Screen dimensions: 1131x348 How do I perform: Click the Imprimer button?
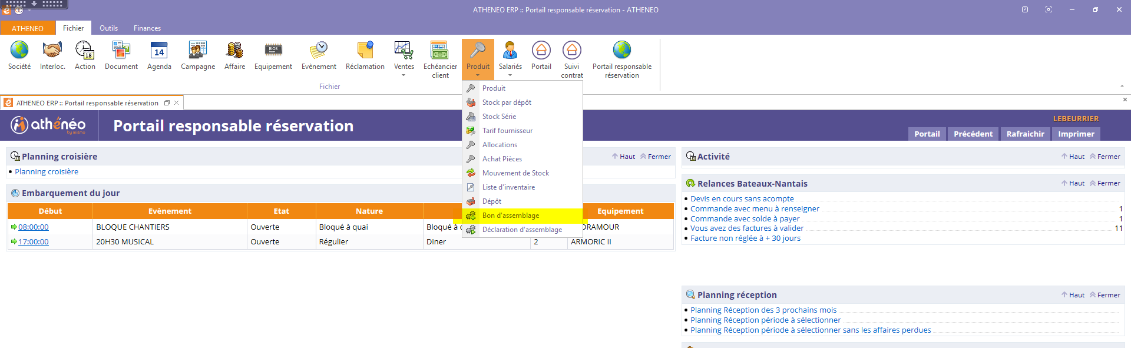click(x=1076, y=134)
